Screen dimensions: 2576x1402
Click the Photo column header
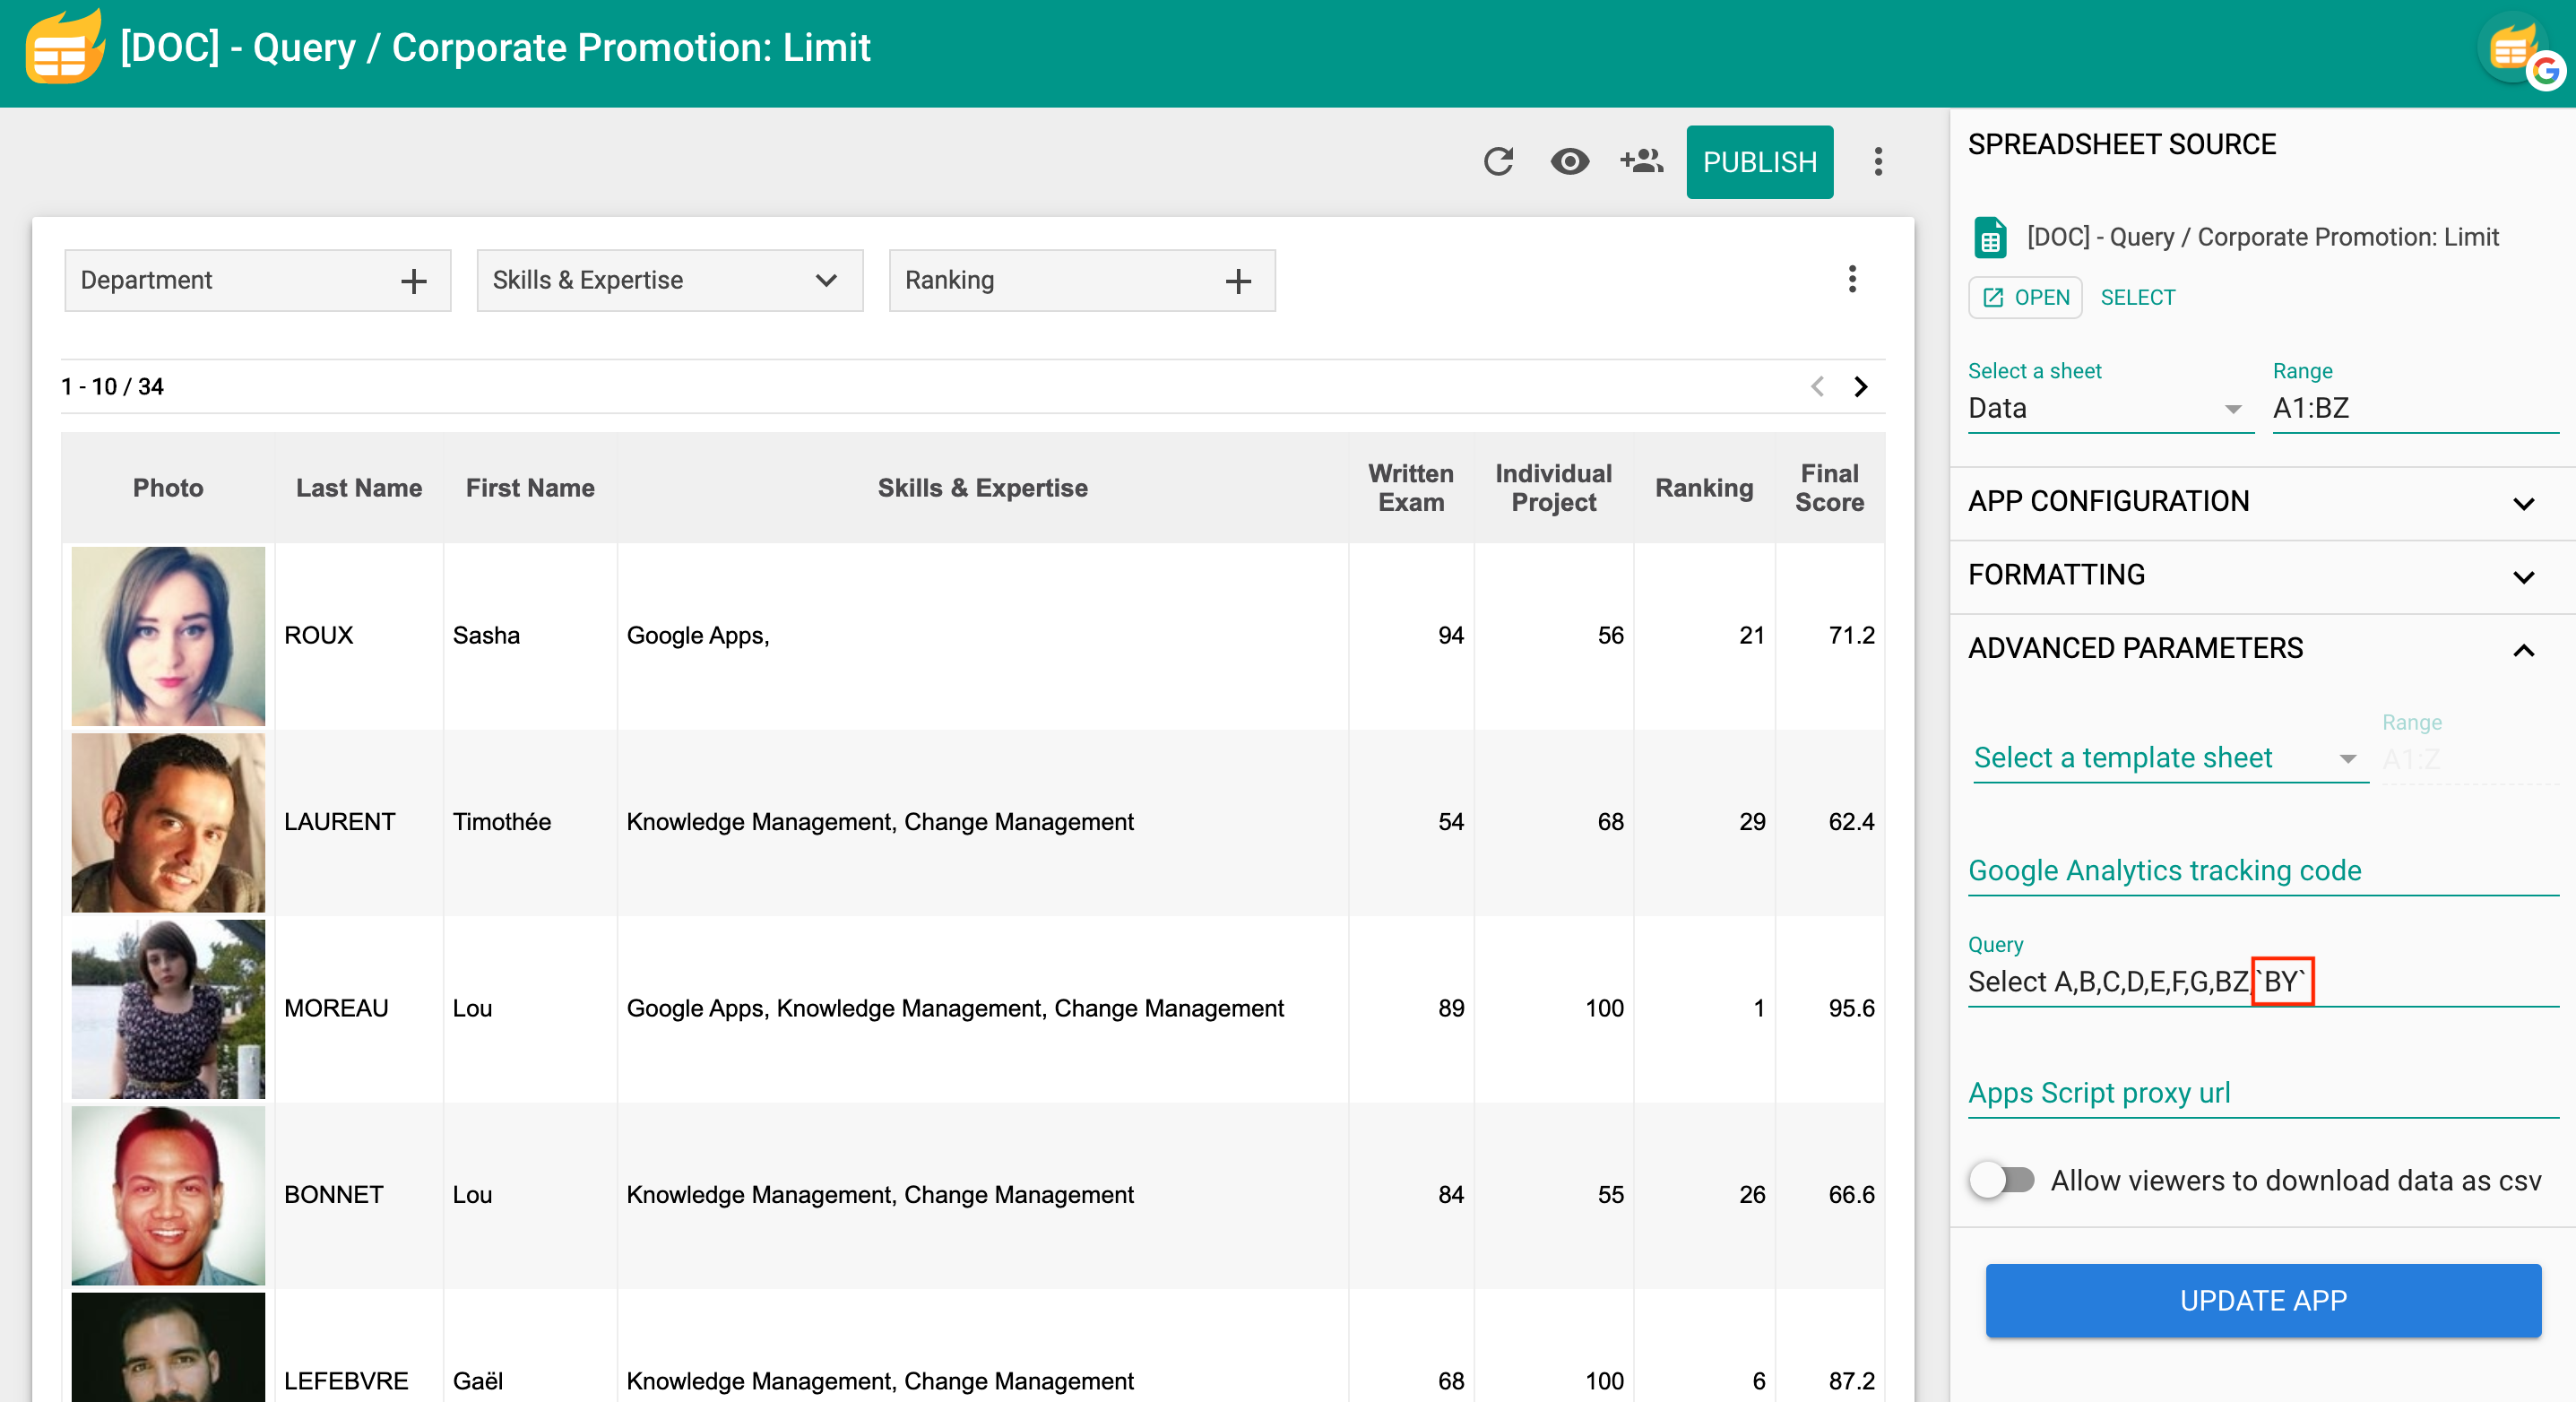pos(168,488)
